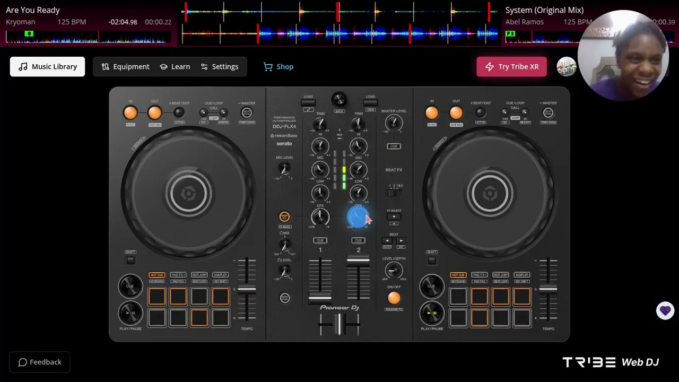Open the Equipment menu
The width and height of the screenshot is (679, 382).
pos(126,66)
